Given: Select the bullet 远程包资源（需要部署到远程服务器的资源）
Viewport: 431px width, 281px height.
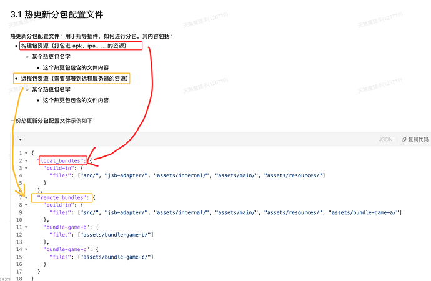Looking at the screenshot, I should [x=74, y=79].
